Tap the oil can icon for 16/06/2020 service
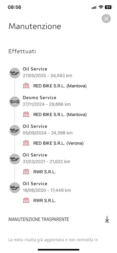The image size is (117, 253). click(14, 188)
